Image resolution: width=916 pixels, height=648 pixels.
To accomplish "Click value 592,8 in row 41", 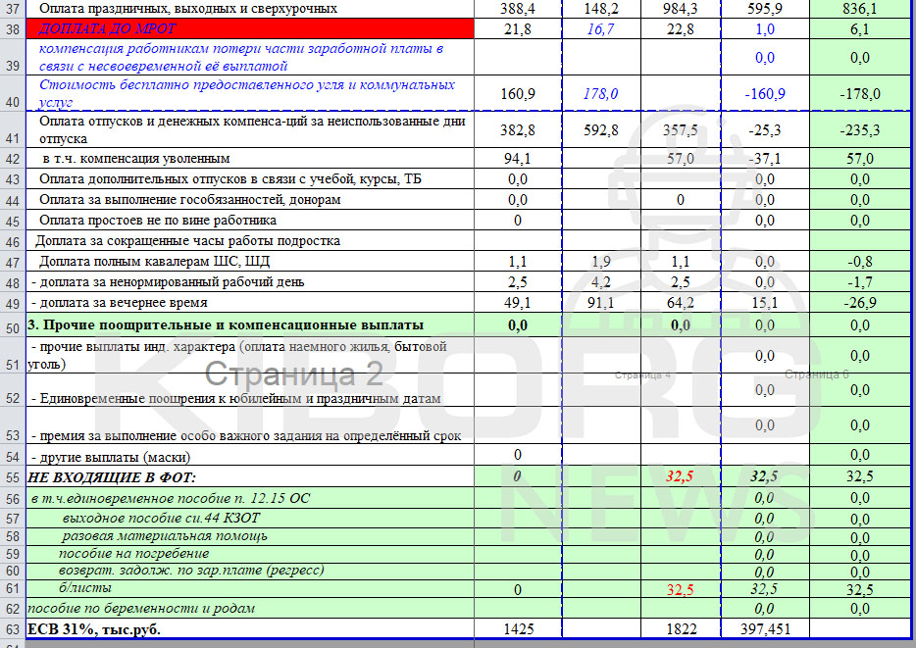I will pos(600,129).
